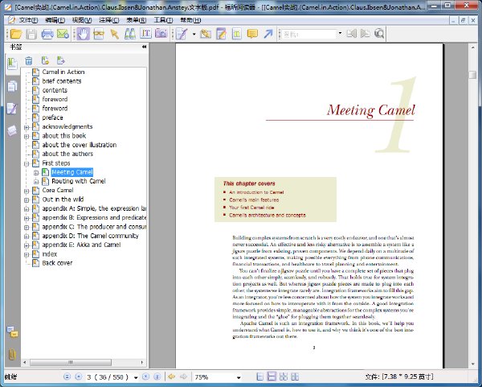Expand the Meeting Camel bookmark
This screenshot has width=482, height=387.
36,173
